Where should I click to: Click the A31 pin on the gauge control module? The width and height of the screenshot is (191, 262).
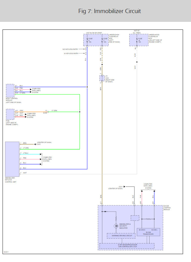click(153, 203)
